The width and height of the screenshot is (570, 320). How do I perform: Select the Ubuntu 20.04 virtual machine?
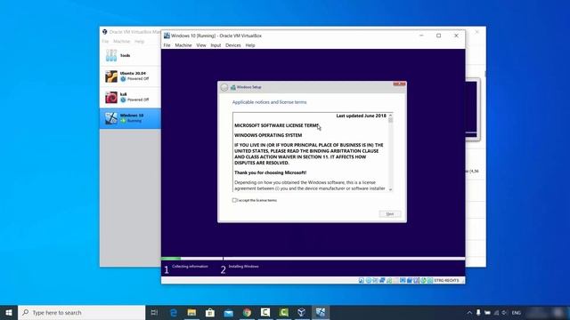pos(130,76)
